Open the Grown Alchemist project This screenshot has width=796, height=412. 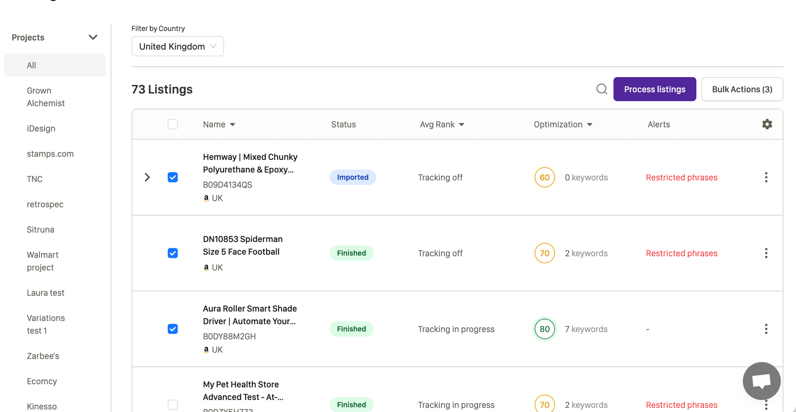[46, 97]
